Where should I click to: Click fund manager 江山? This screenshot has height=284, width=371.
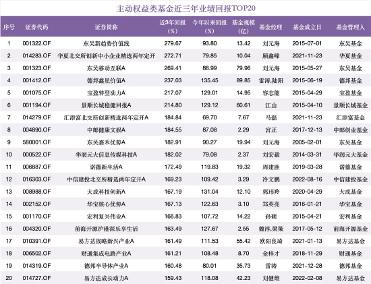click(x=271, y=105)
